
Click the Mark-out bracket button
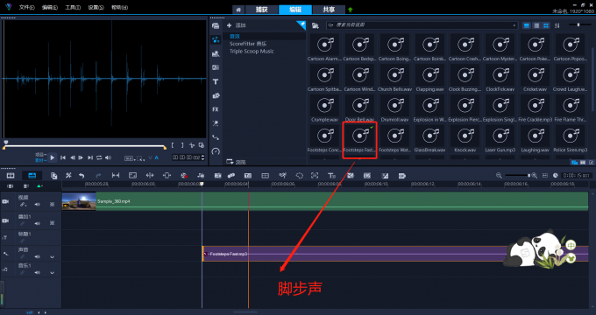pyautogui.click(x=182, y=145)
